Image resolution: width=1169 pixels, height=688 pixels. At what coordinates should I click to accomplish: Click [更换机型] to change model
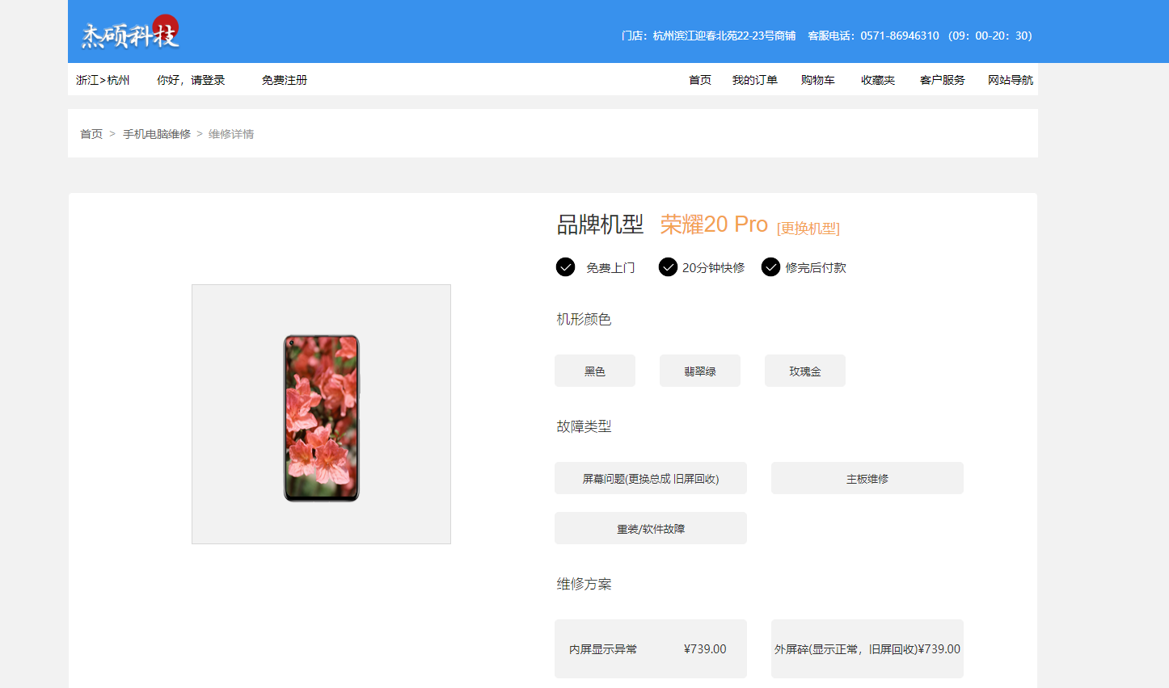[x=808, y=229]
